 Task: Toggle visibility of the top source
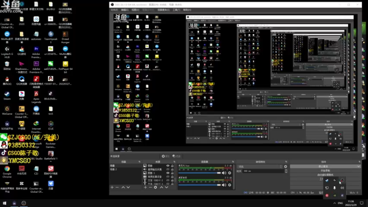point(167,166)
